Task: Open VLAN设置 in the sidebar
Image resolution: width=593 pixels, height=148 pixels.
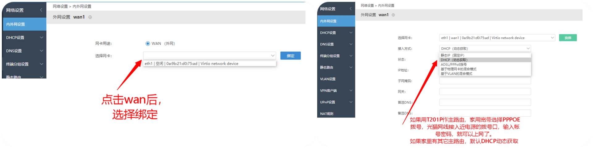Action: click(x=328, y=79)
